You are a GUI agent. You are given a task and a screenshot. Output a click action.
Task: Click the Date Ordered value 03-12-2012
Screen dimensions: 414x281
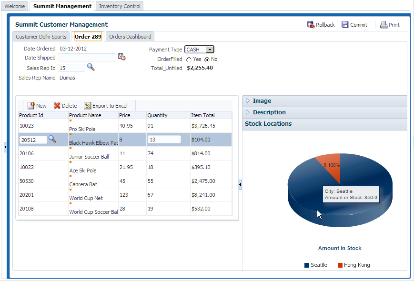coord(73,49)
